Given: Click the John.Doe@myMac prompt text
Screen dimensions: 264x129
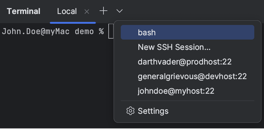Looking at the screenshot, I should [36, 32].
